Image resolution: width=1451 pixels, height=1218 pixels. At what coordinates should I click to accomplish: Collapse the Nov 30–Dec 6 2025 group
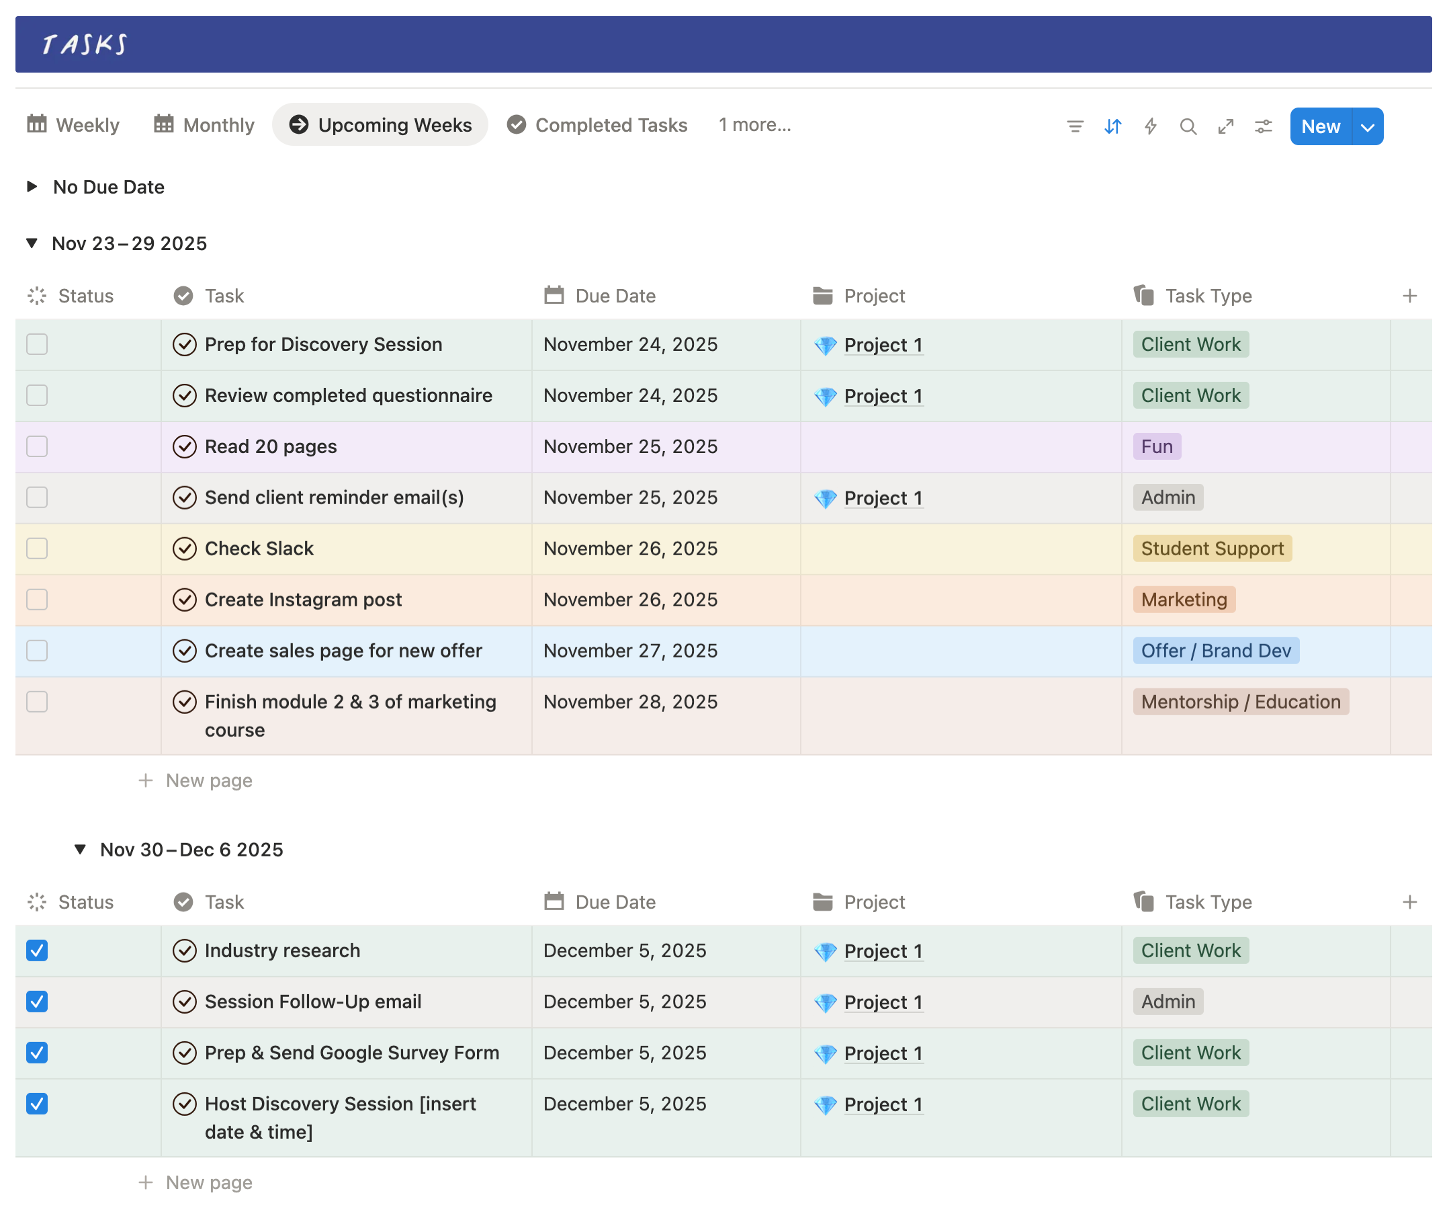coord(80,850)
